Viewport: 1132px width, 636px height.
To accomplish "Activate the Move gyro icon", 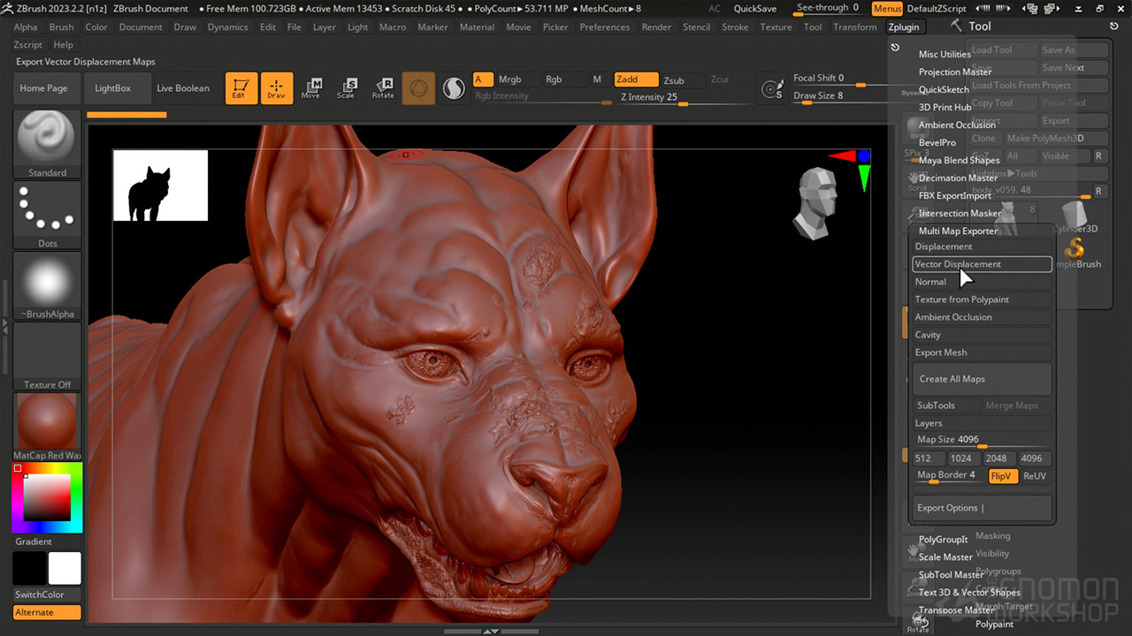I will tap(311, 87).
